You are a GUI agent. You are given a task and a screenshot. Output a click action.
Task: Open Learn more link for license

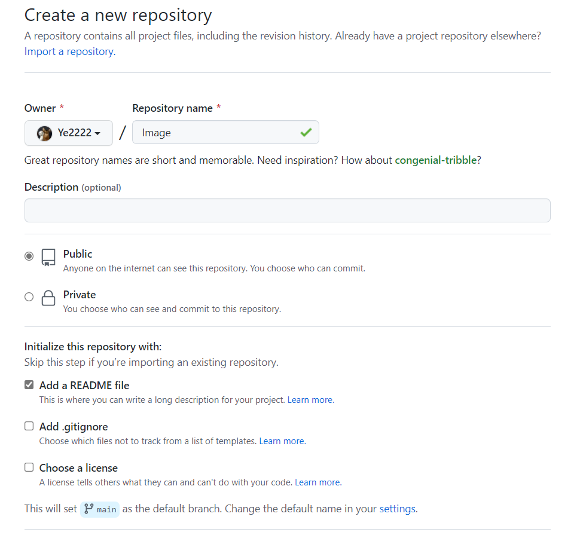click(x=317, y=482)
